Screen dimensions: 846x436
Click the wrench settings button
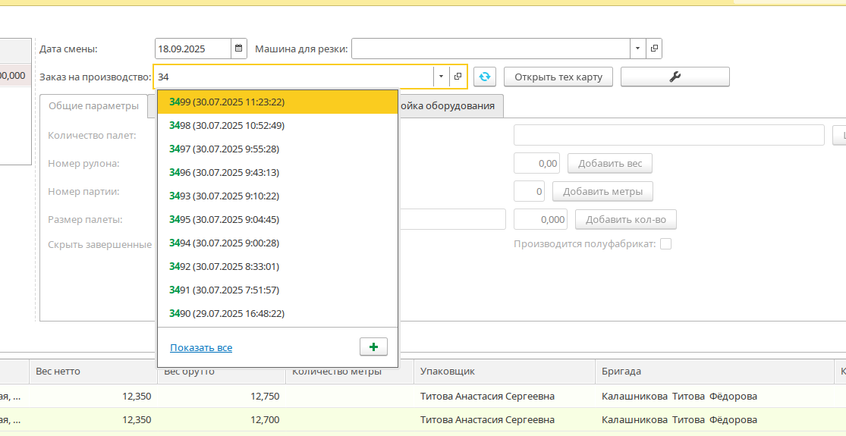click(675, 77)
